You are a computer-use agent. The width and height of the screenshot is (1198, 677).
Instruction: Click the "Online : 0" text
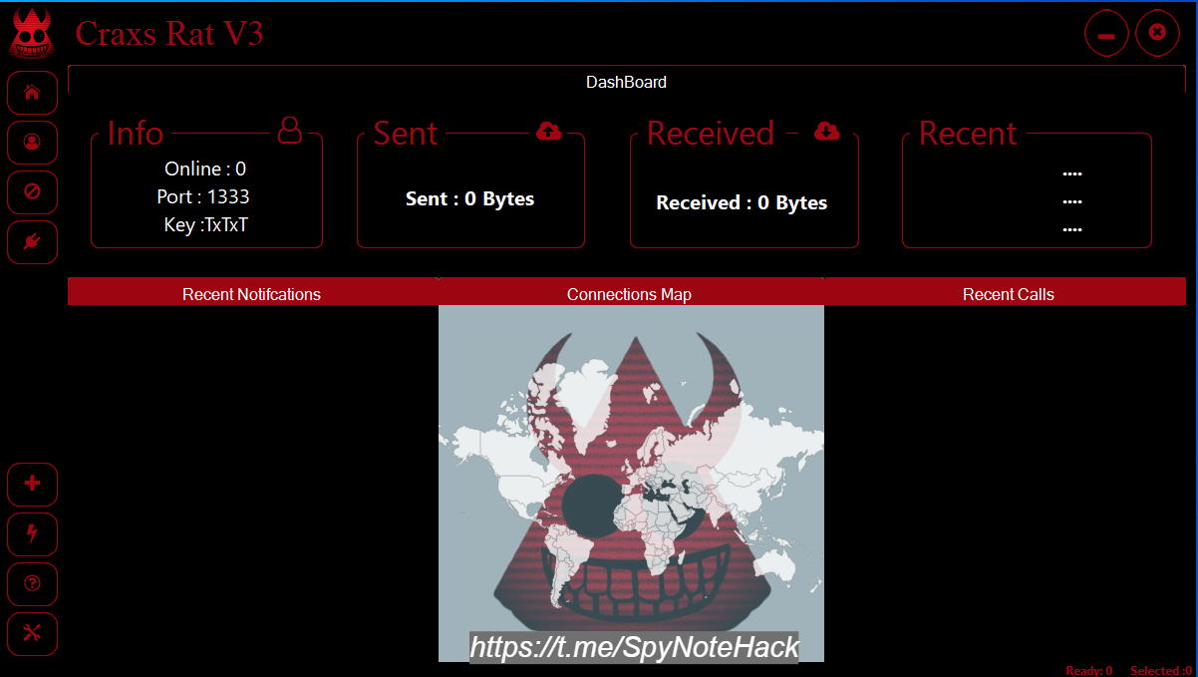pos(205,169)
